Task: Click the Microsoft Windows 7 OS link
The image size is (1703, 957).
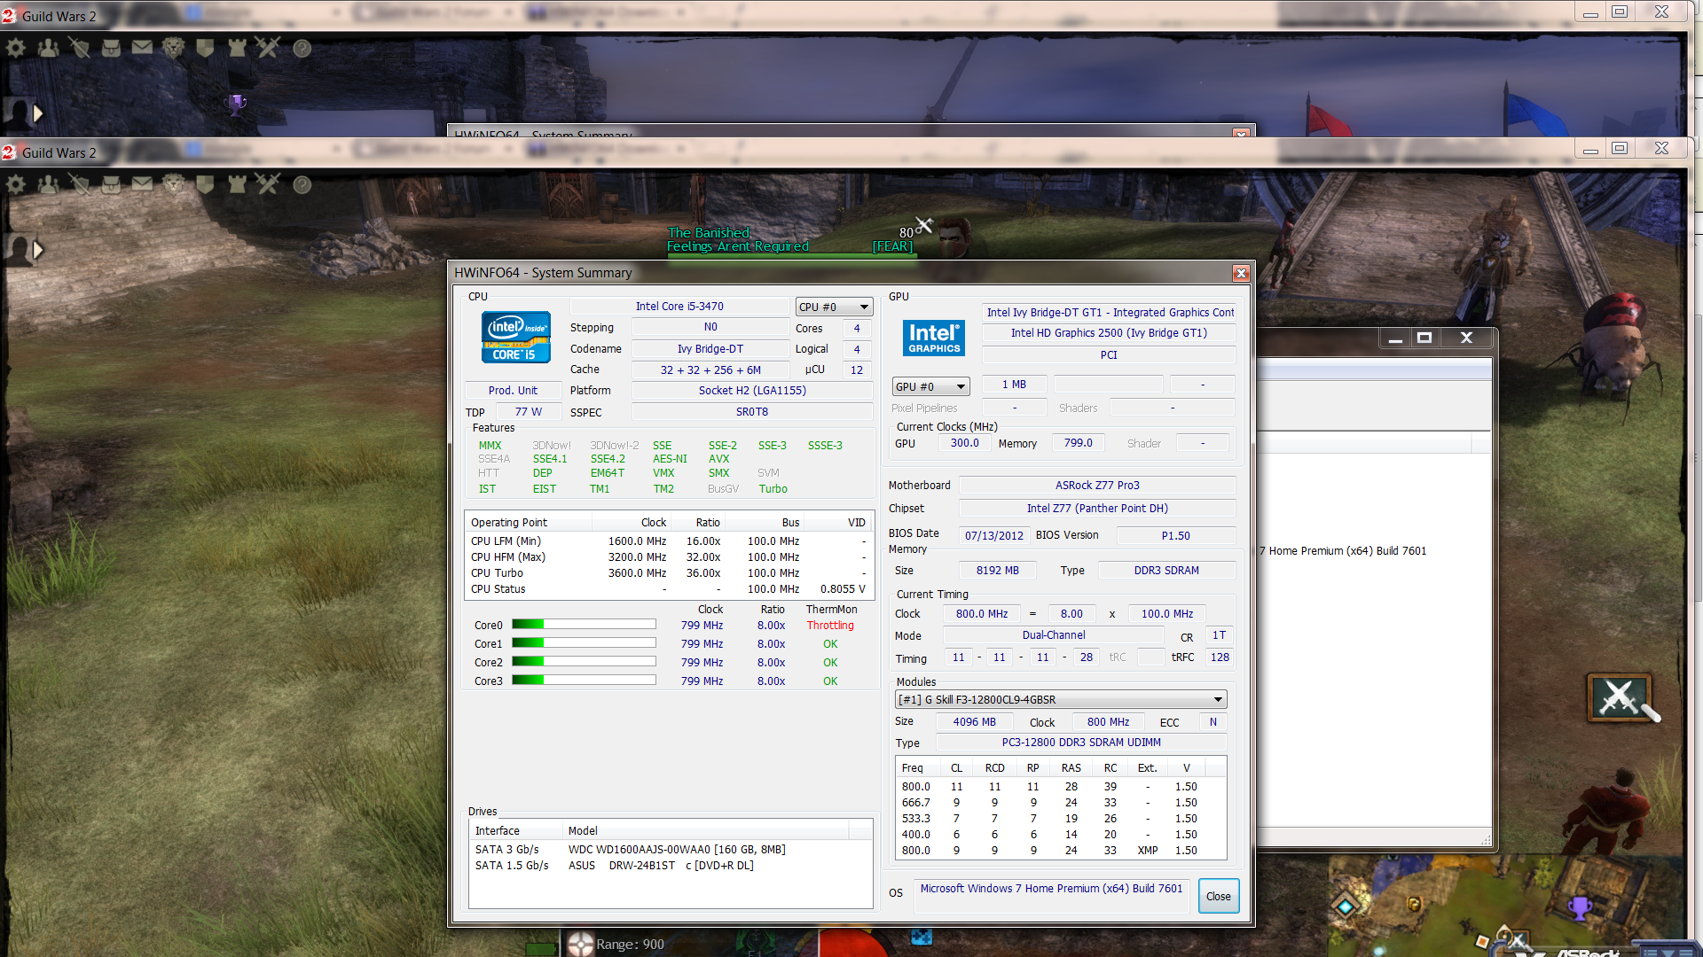Action: pos(1051,889)
